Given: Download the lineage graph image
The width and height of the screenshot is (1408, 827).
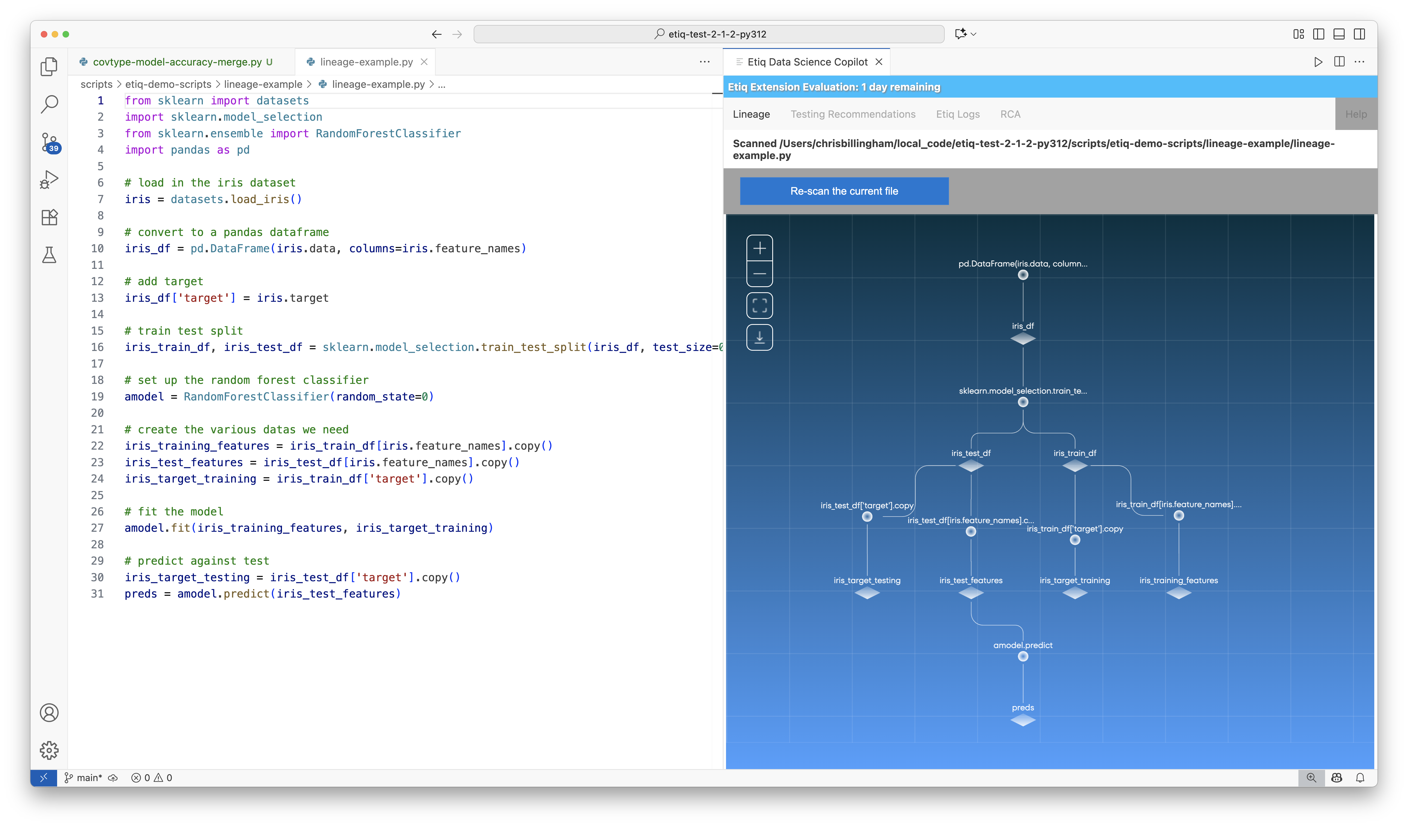Looking at the screenshot, I should 759,337.
